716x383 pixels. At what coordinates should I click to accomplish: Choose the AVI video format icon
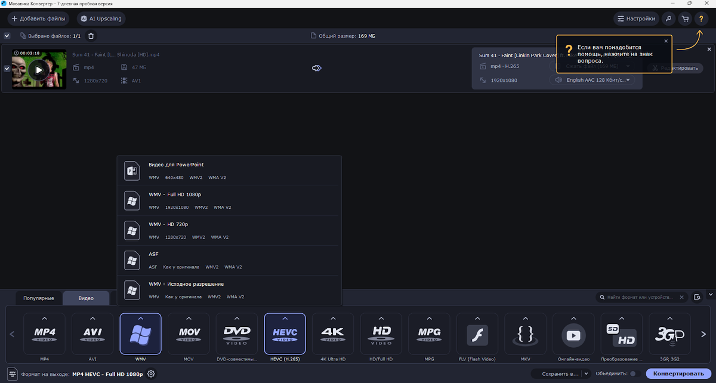coord(92,334)
